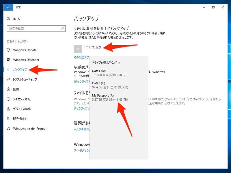Click the ファイル履歴を使用してバックアップ heading
This screenshot has height=173, width=231.
101,28
